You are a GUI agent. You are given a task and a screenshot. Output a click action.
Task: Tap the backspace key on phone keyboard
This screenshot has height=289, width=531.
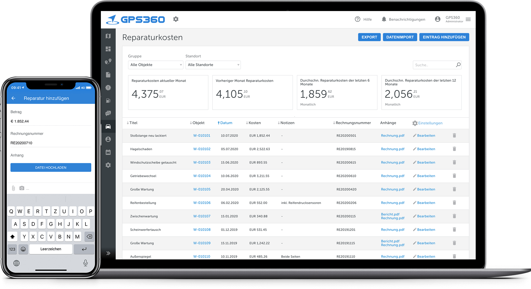point(89,237)
